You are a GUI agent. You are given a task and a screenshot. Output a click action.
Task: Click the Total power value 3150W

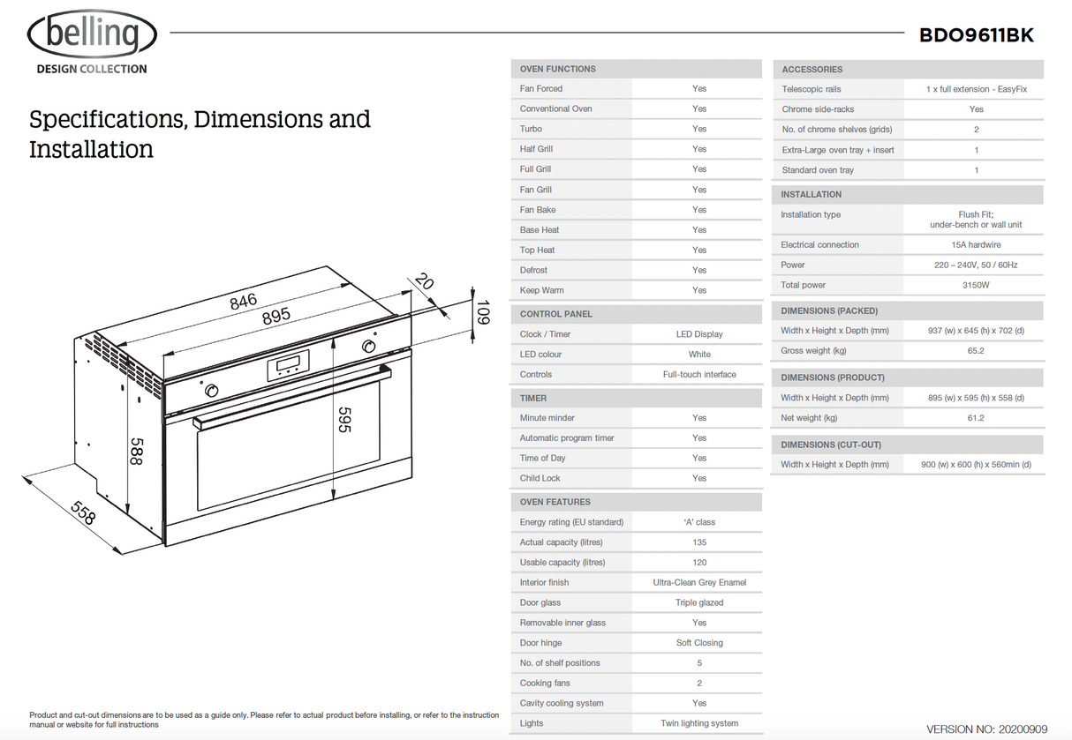[976, 285]
